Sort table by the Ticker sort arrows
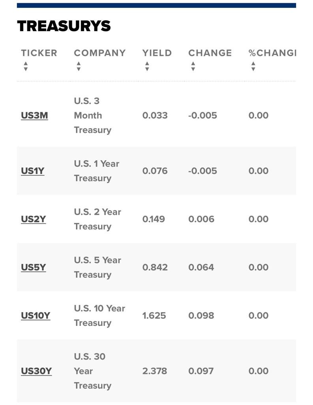The height and width of the screenshot is (405, 313). click(x=26, y=66)
